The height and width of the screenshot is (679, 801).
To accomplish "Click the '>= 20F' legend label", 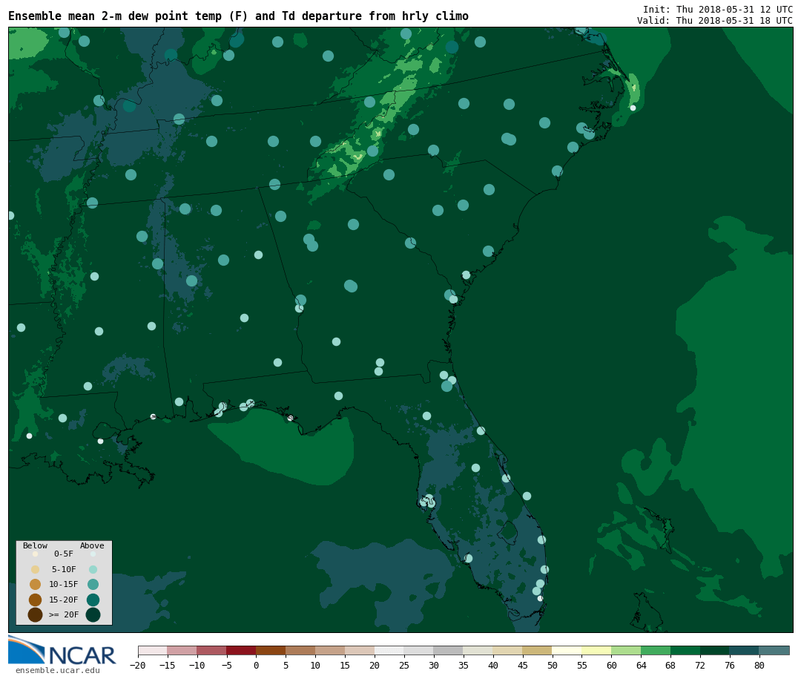I will (x=63, y=614).
